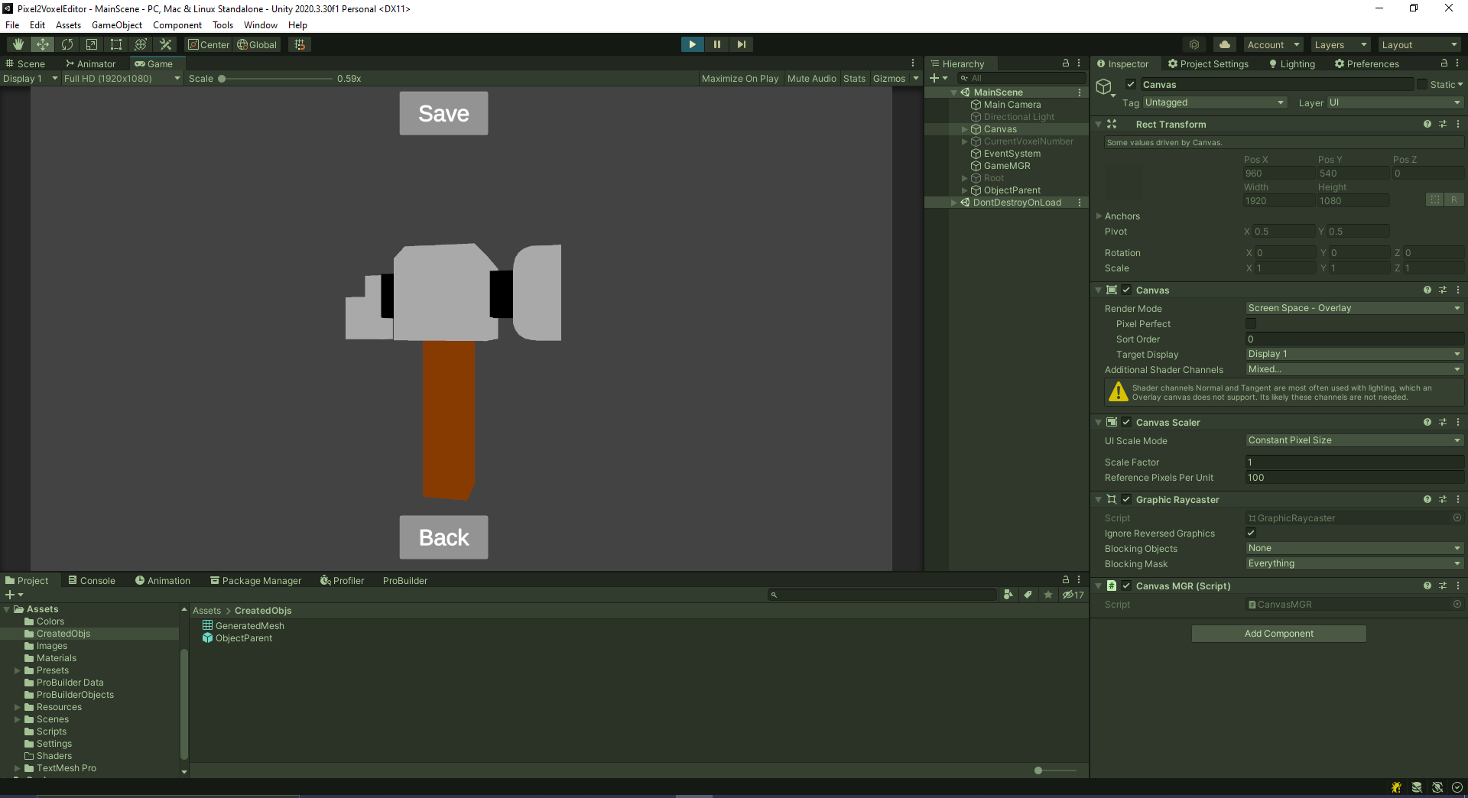Select the Rotate tool
This screenshot has width=1468, height=798.
pos(67,44)
